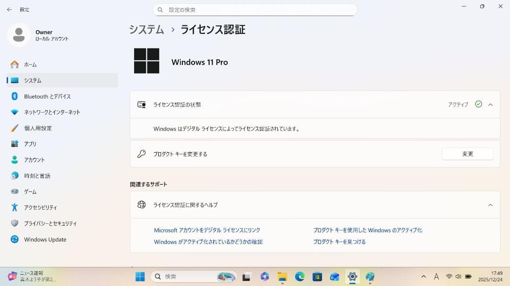Click the key icon beside プロダクト キーを変更する
This screenshot has height=286, width=510.
pos(142,154)
